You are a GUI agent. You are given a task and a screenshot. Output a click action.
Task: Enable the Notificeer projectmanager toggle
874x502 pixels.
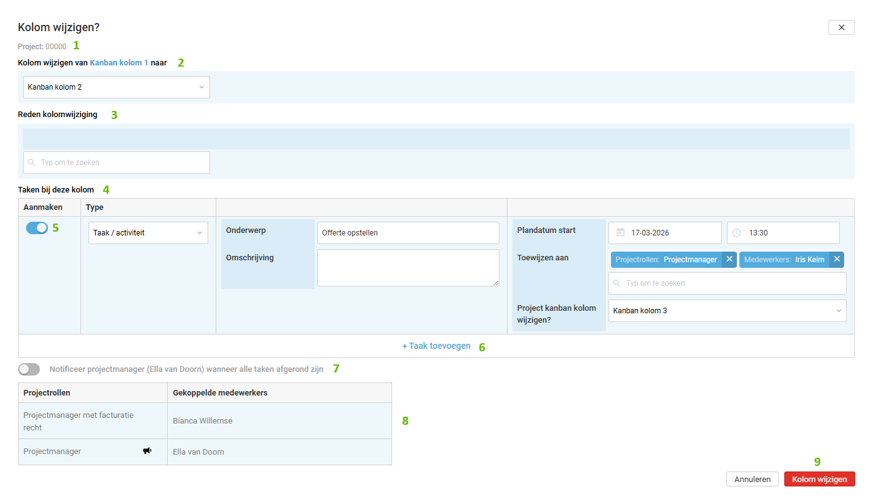tap(29, 369)
